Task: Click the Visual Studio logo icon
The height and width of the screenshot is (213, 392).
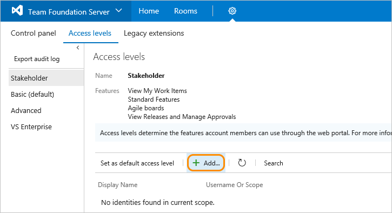Action: 17,11
